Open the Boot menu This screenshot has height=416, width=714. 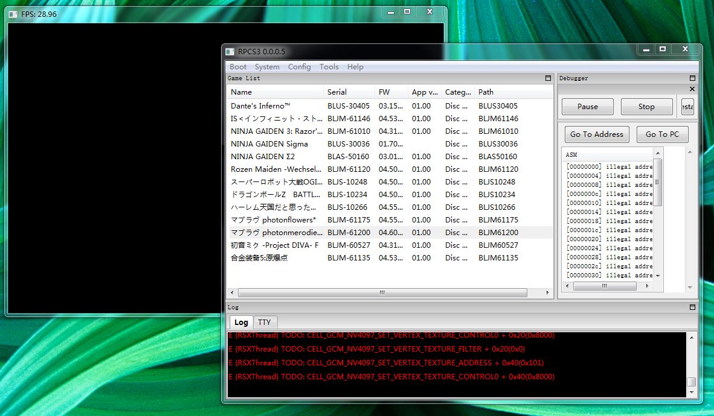[x=238, y=67]
